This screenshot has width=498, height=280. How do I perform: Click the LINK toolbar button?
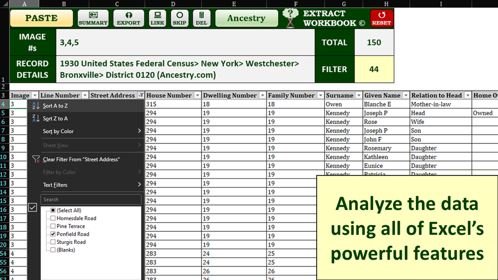point(157,18)
